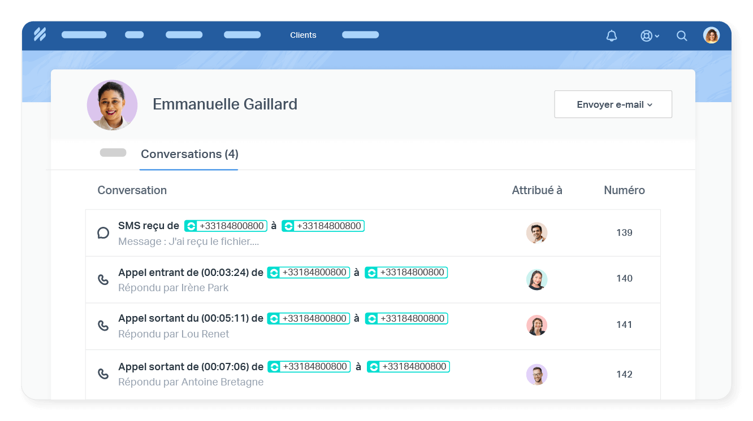Click the phone icon on the Antoine Bretagne row
753x421 pixels.
103,373
